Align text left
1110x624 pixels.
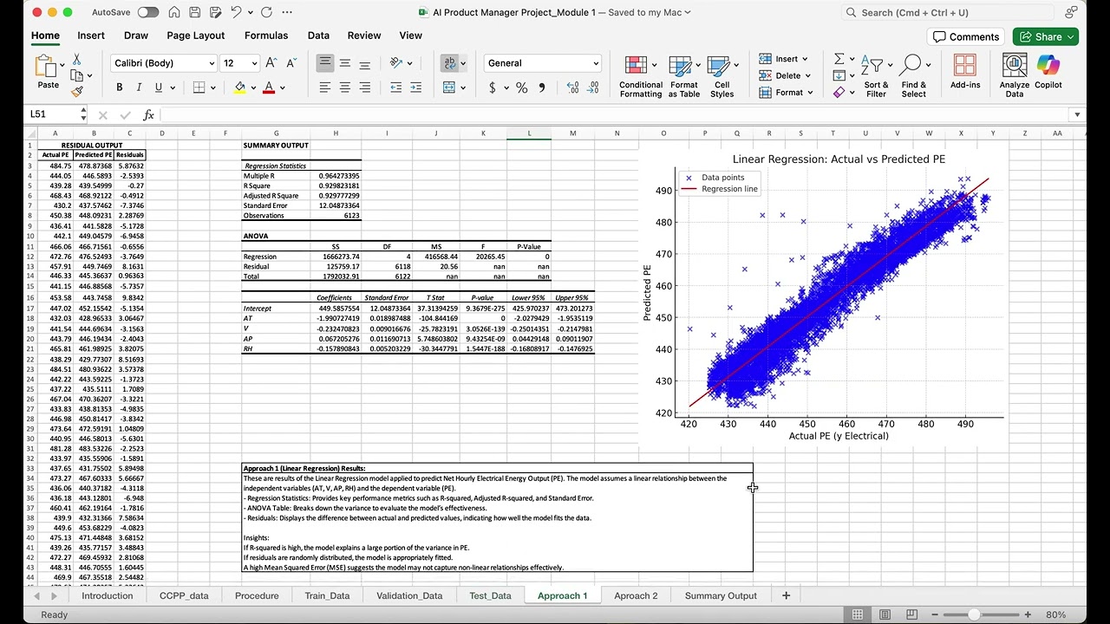tap(324, 88)
